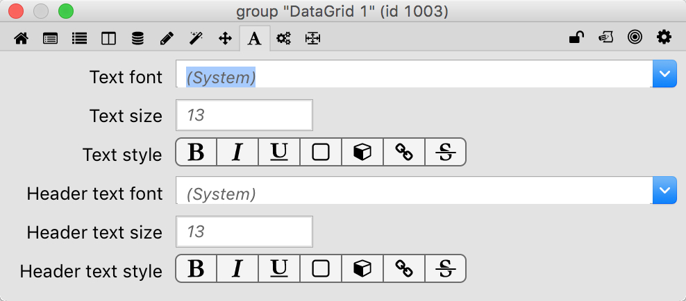Image resolution: width=686 pixels, height=301 pixels.
Task: Toggle Bold in Header text style
Action: pyautogui.click(x=196, y=268)
